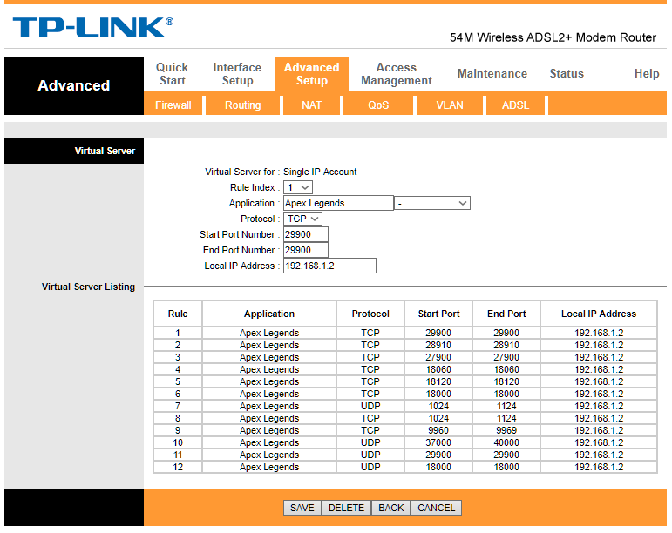This screenshot has height=533, width=672.
Task: Focus the Start Port Number field
Action: tap(305, 234)
